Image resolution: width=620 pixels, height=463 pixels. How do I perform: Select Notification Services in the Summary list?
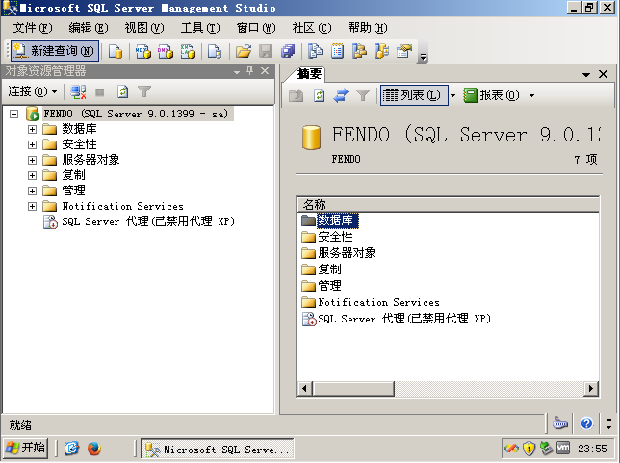[x=378, y=302]
